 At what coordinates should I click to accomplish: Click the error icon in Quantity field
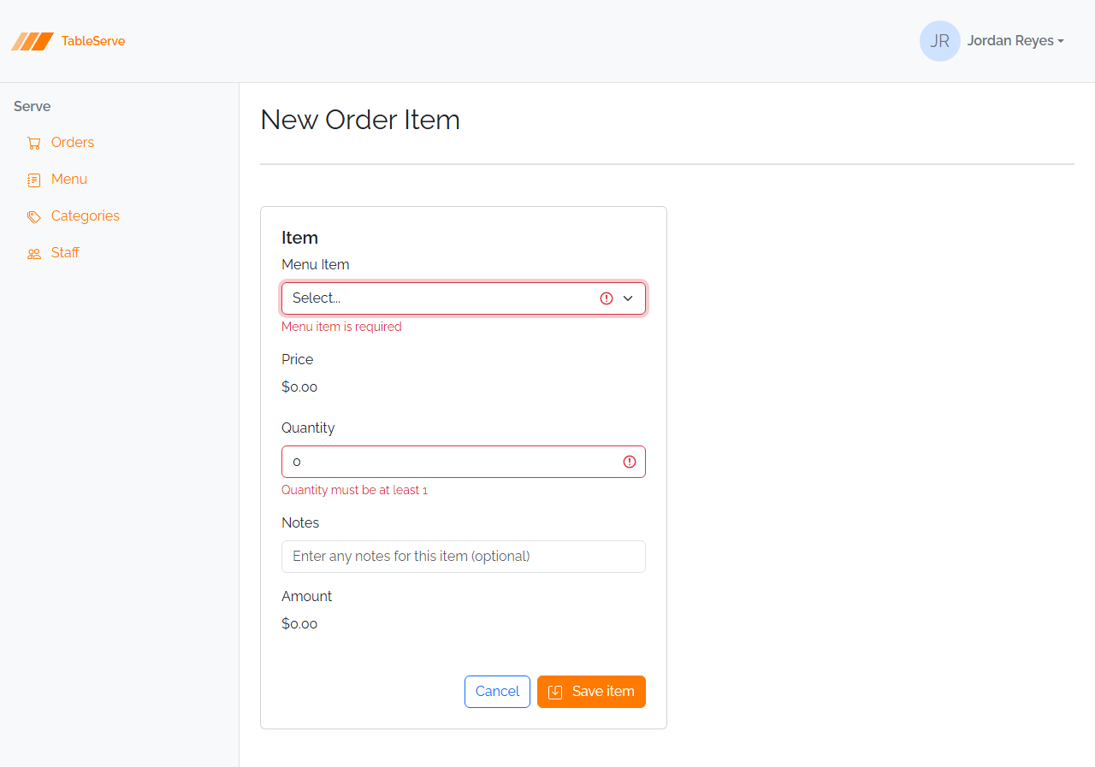pyautogui.click(x=630, y=462)
